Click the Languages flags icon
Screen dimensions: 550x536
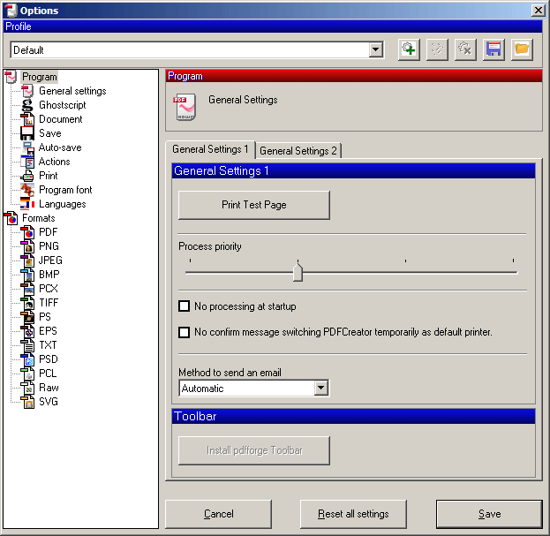pyautogui.click(x=27, y=204)
